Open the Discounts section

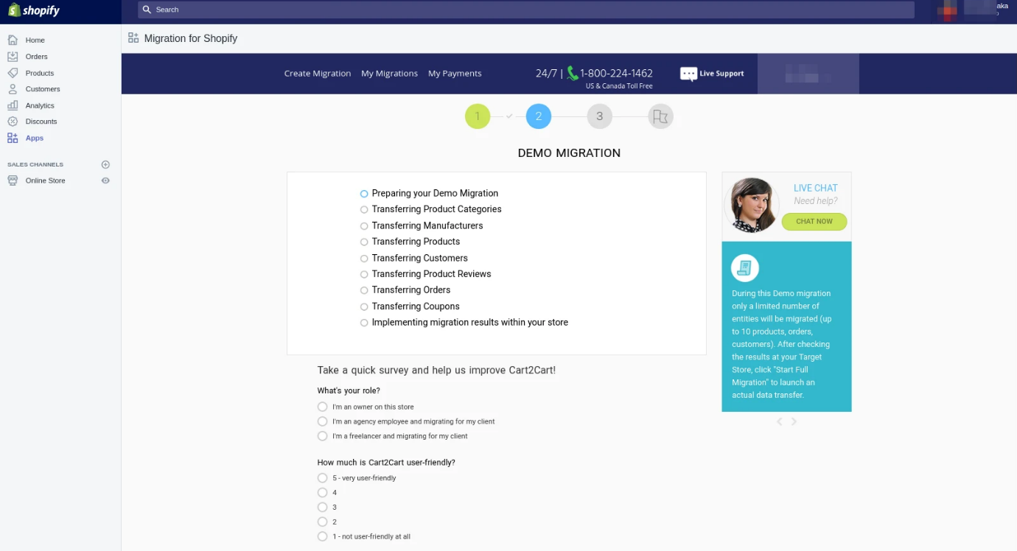click(41, 122)
